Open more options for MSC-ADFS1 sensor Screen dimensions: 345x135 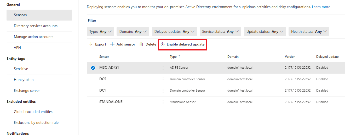[163, 68]
